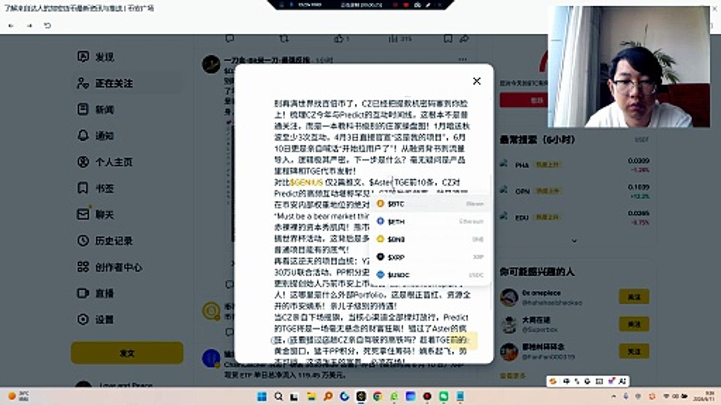Click the yellow 发文 post button
This screenshot has height=405, width=721.
[x=127, y=353]
